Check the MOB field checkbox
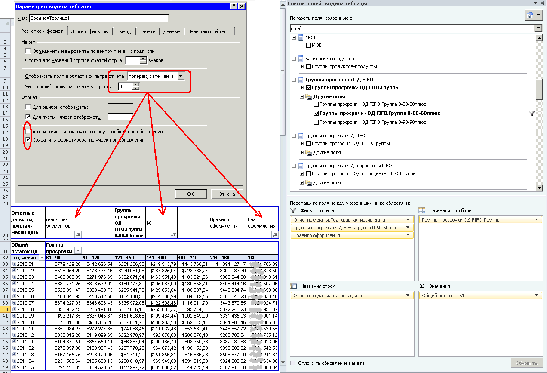The image size is (547, 373). (308, 45)
